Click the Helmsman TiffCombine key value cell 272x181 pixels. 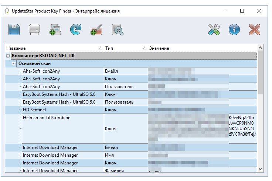point(203,129)
